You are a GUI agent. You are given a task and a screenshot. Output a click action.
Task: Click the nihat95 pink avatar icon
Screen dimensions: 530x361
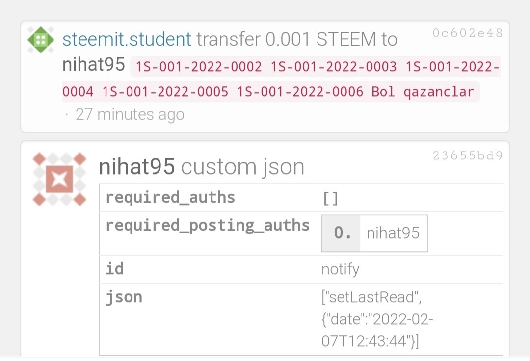pyautogui.click(x=59, y=179)
